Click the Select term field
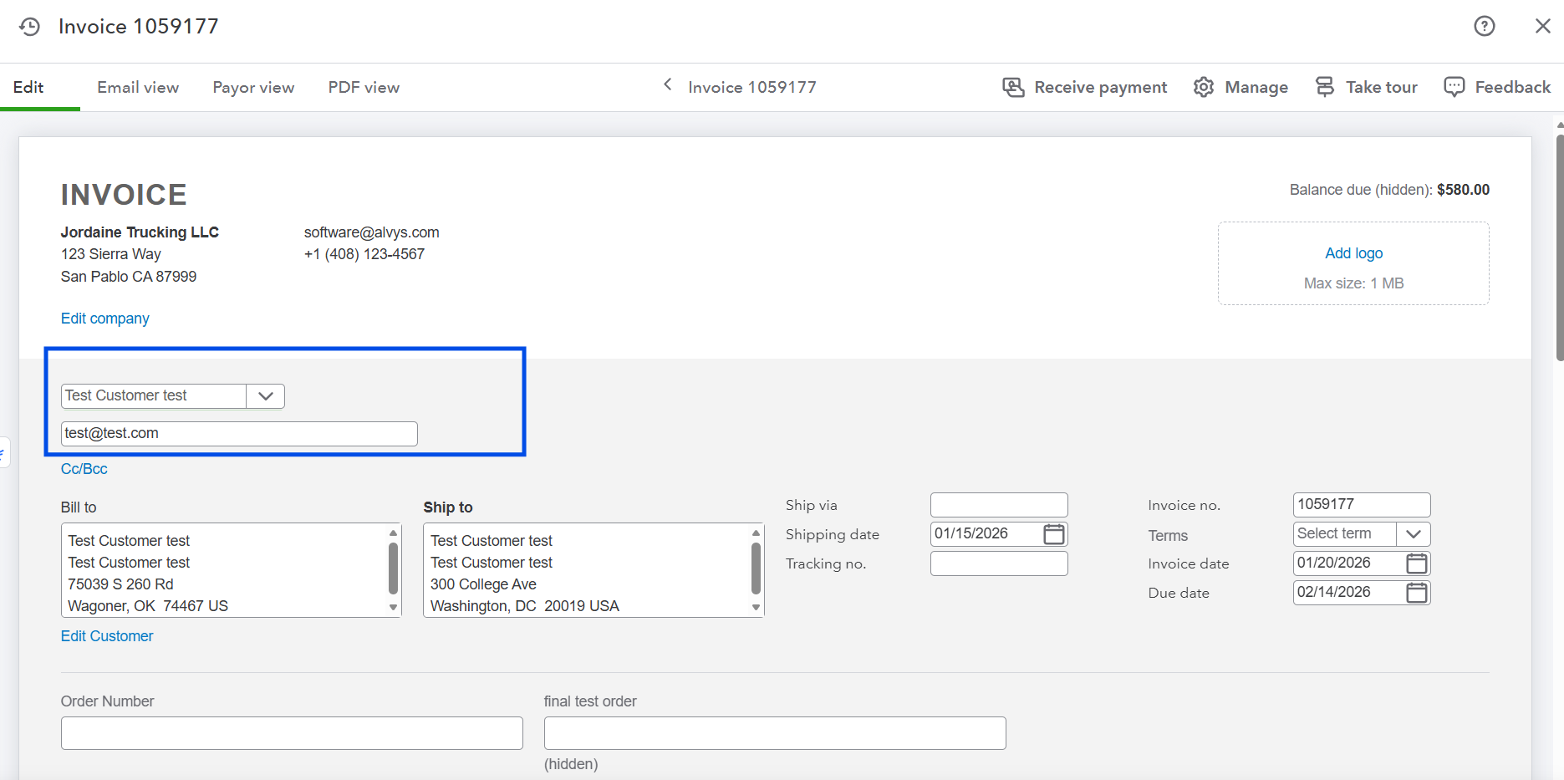The image size is (1564, 780). [x=1344, y=533]
